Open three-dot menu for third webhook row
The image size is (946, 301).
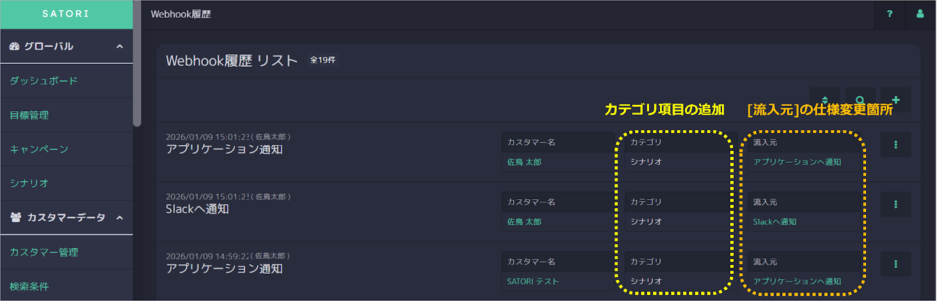coord(896,264)
